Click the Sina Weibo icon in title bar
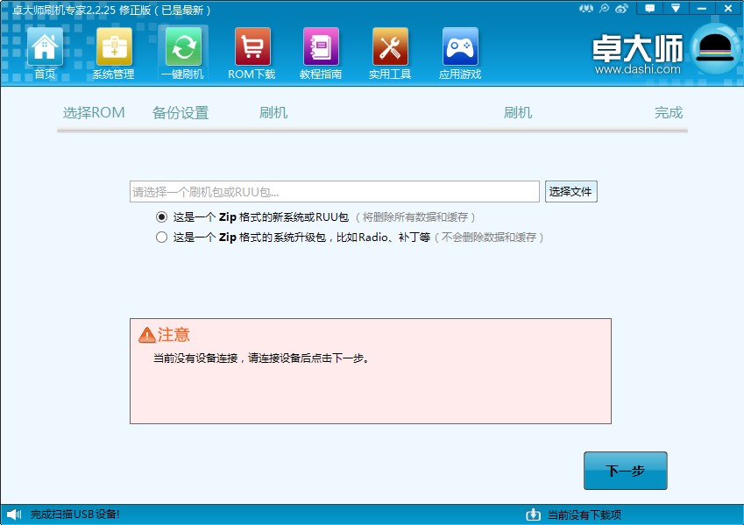744x525 pixels. (x=621, y=9)
